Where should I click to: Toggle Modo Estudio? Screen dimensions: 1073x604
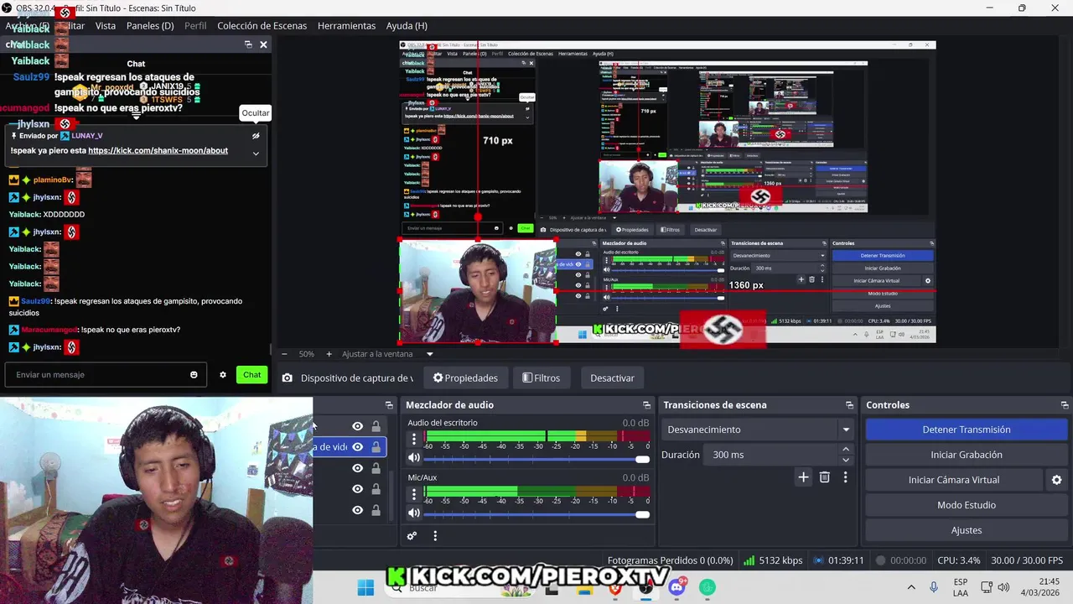(x=967, y=505)
